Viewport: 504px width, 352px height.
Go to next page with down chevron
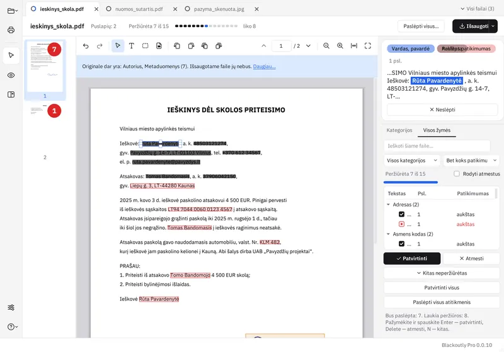point(308,46)
